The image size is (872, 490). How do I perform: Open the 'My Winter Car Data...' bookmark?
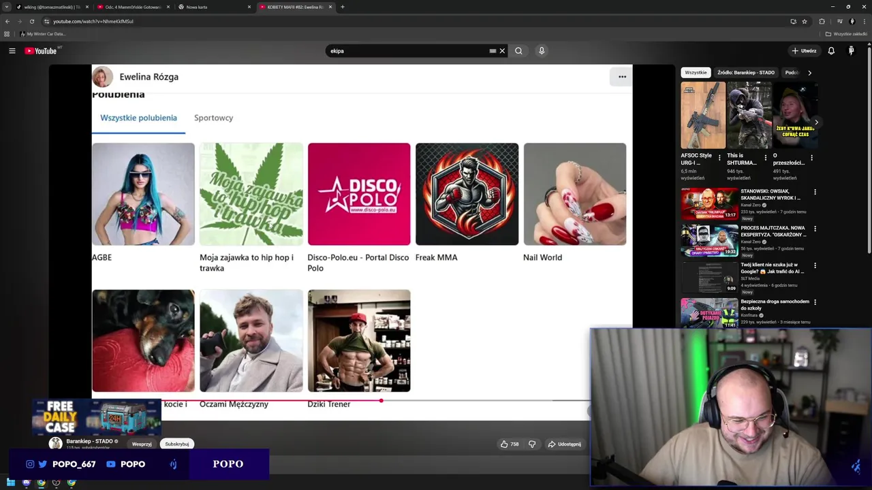[x=43, y=34]
